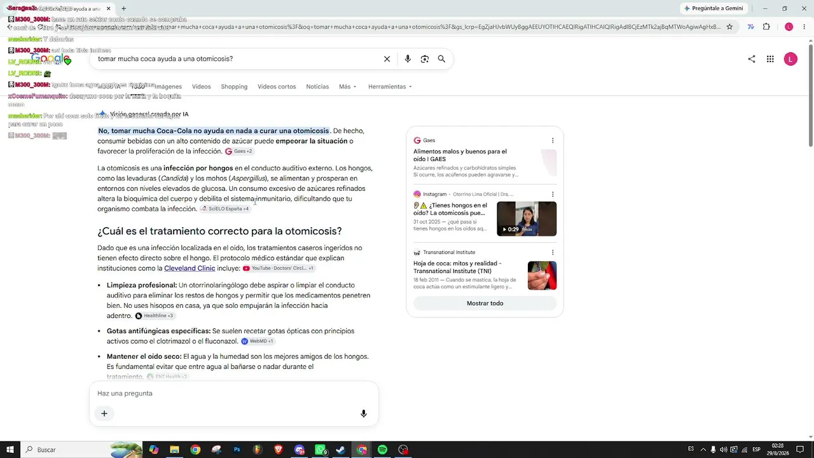Submit search with the magnifying glass icon
Image resolution: width=814 pixels, height=458 pixels.
tap(441, 59)
